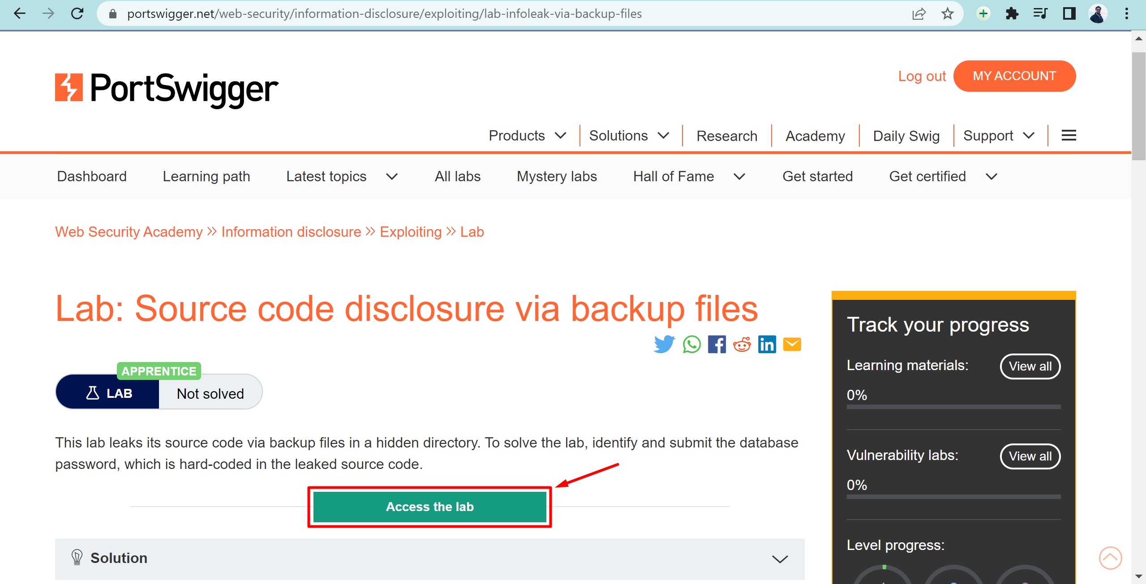The width and height of the screenshot is (1146, 584).
Task: Navigate to Mystery labs tab
Action: click(x=557, y=176)
